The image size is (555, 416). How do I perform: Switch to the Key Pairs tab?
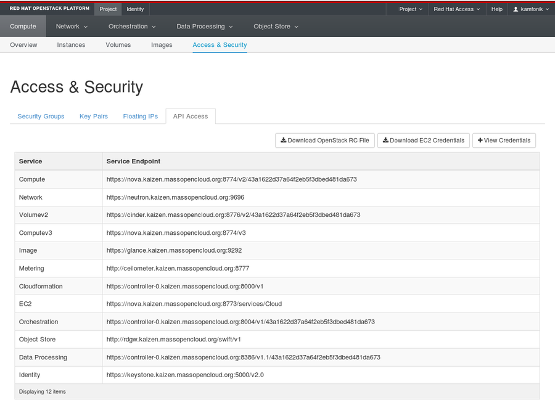[94, 116]
